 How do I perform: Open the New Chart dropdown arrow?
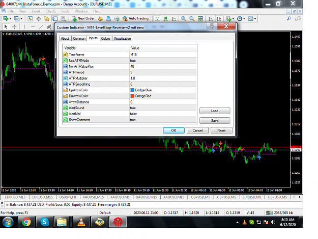coord(11,19)
